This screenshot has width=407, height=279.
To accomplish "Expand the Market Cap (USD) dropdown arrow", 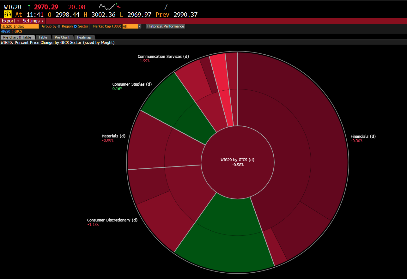I will pos(140,27).
